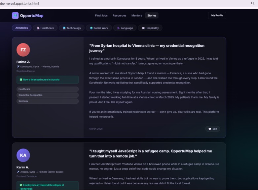Click the Healthcare filter icon
Viewport: 258px width, 190px height.
pos(38,28)
